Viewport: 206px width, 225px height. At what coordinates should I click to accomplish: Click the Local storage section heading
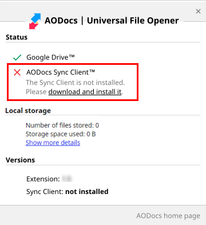click(28, 111)
